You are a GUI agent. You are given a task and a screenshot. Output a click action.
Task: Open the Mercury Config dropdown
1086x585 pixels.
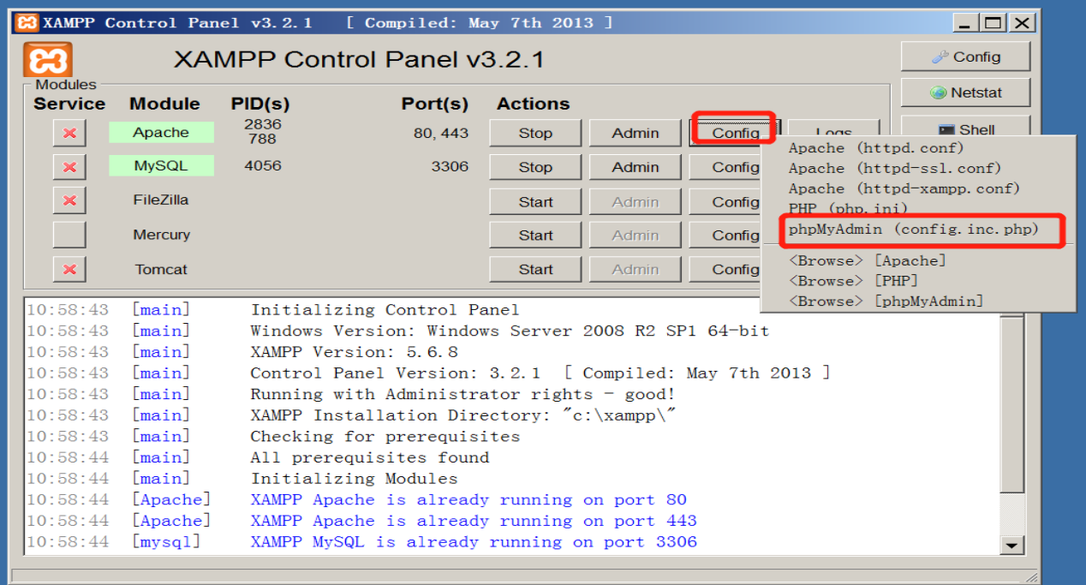point(725,235)
